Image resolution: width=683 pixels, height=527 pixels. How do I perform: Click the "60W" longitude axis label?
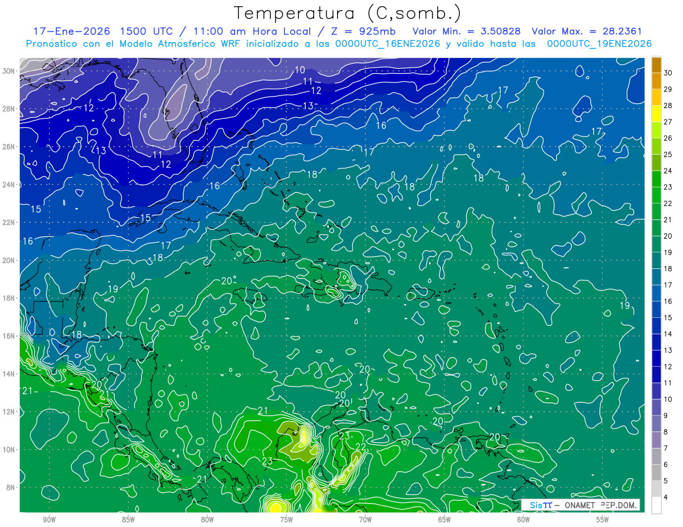[524, 520]
